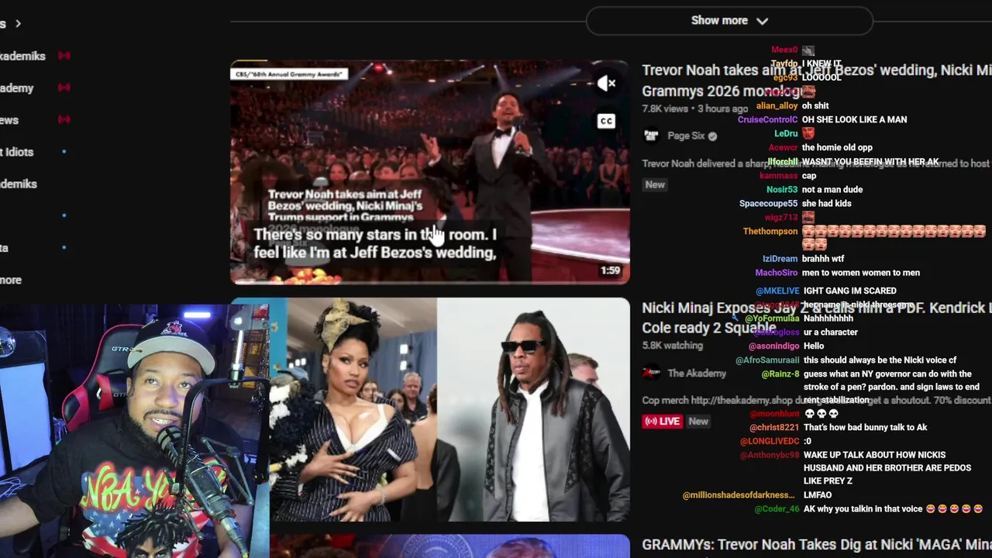The image size is (992, 558).
Task: Click chat username @Rainz-8
Action: [x=780, y=374]
